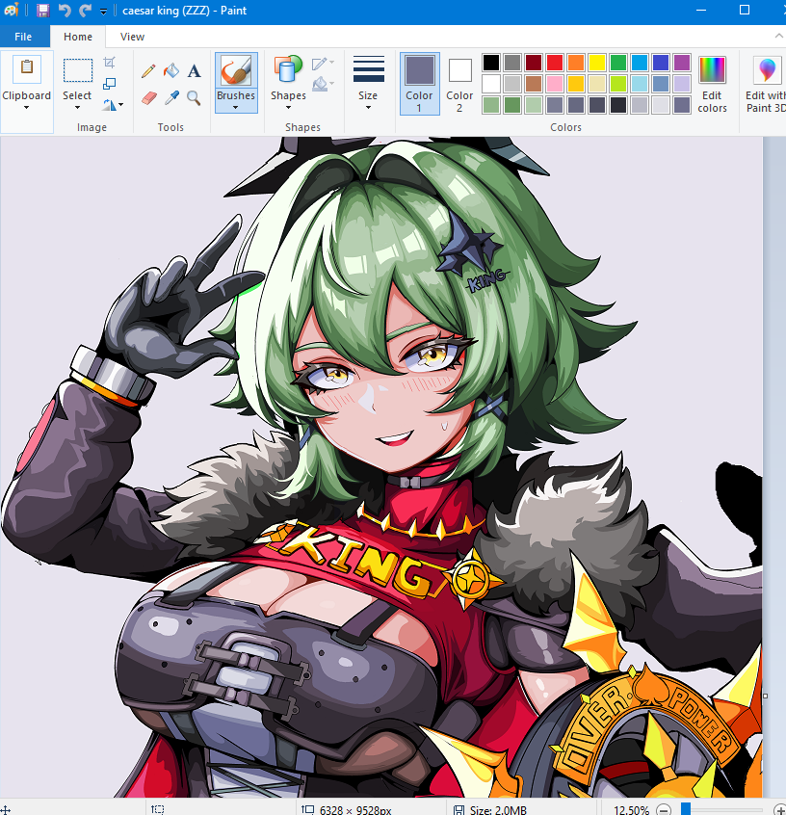Pick the red swatch from the palette

click(554, 62)
